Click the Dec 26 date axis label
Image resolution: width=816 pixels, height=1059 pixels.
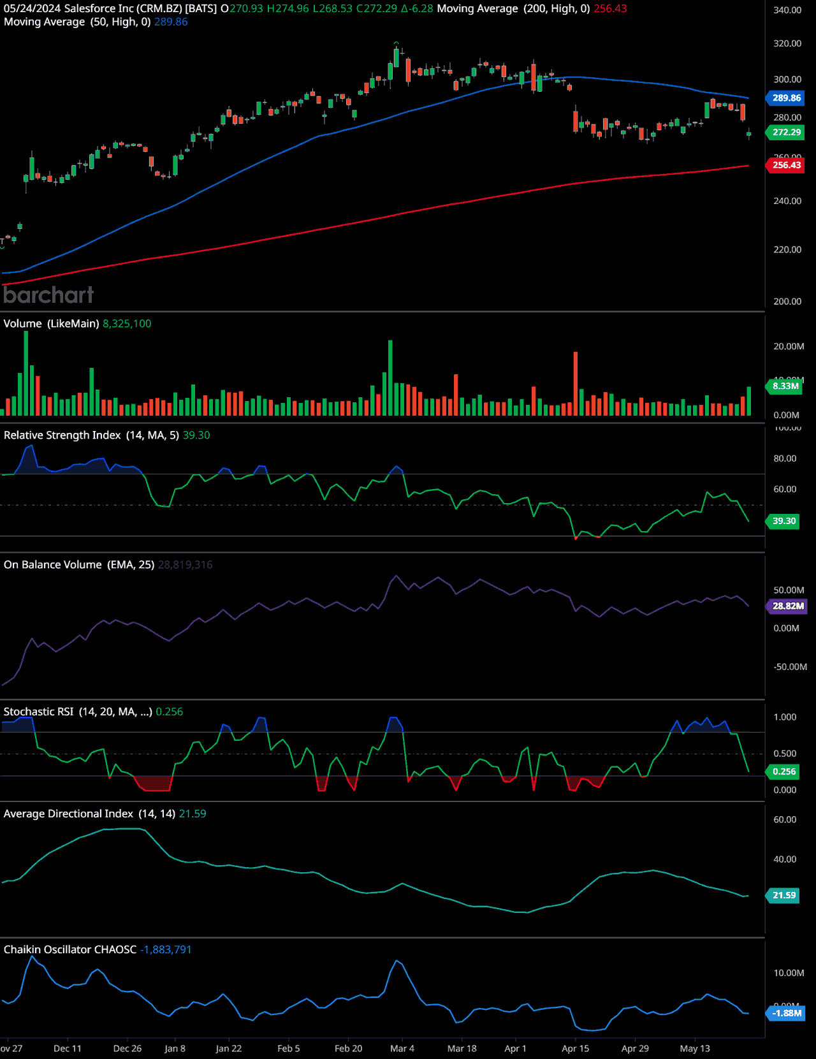point(127,1049)
